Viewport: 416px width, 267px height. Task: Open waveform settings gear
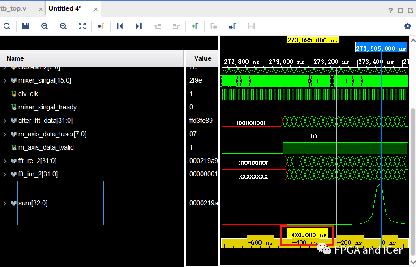click(x=407, y=26)
